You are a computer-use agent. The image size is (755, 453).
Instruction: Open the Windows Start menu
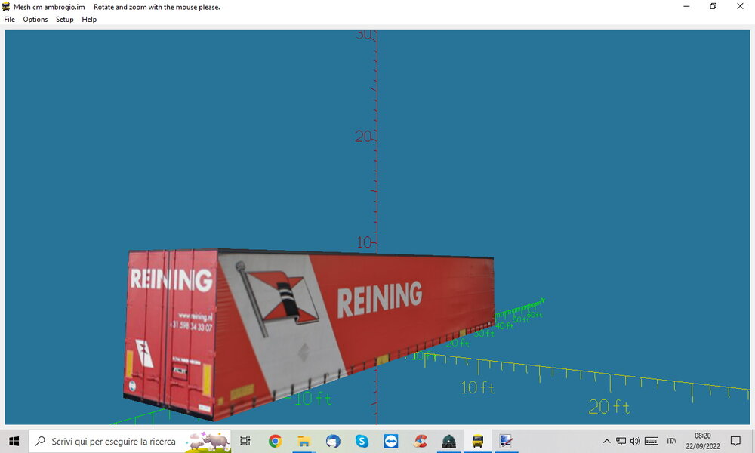pyautogui.click(x=14, y=441)
